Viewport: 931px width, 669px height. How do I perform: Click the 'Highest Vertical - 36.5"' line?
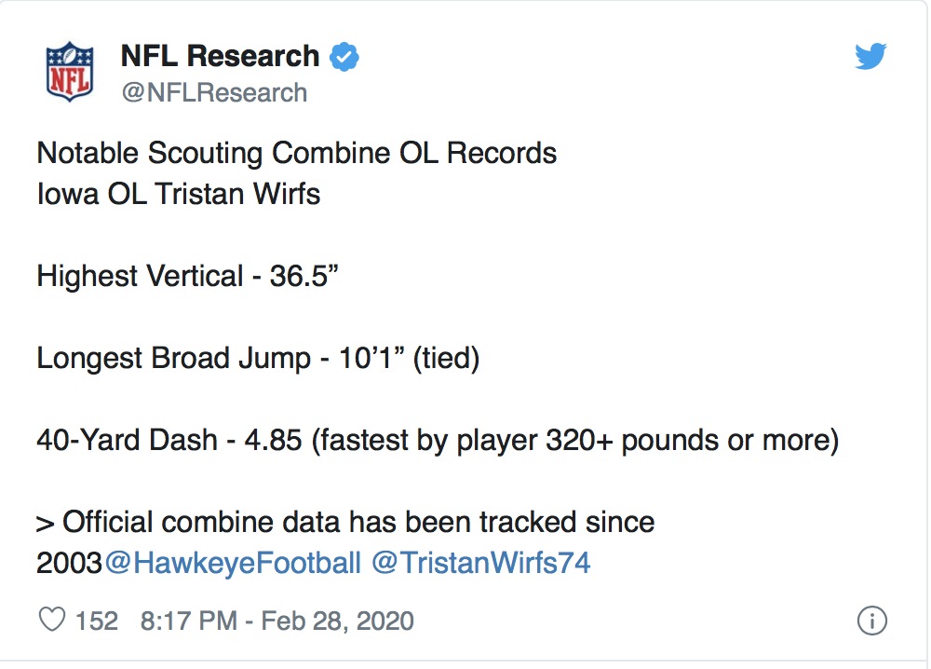(188, 277)
